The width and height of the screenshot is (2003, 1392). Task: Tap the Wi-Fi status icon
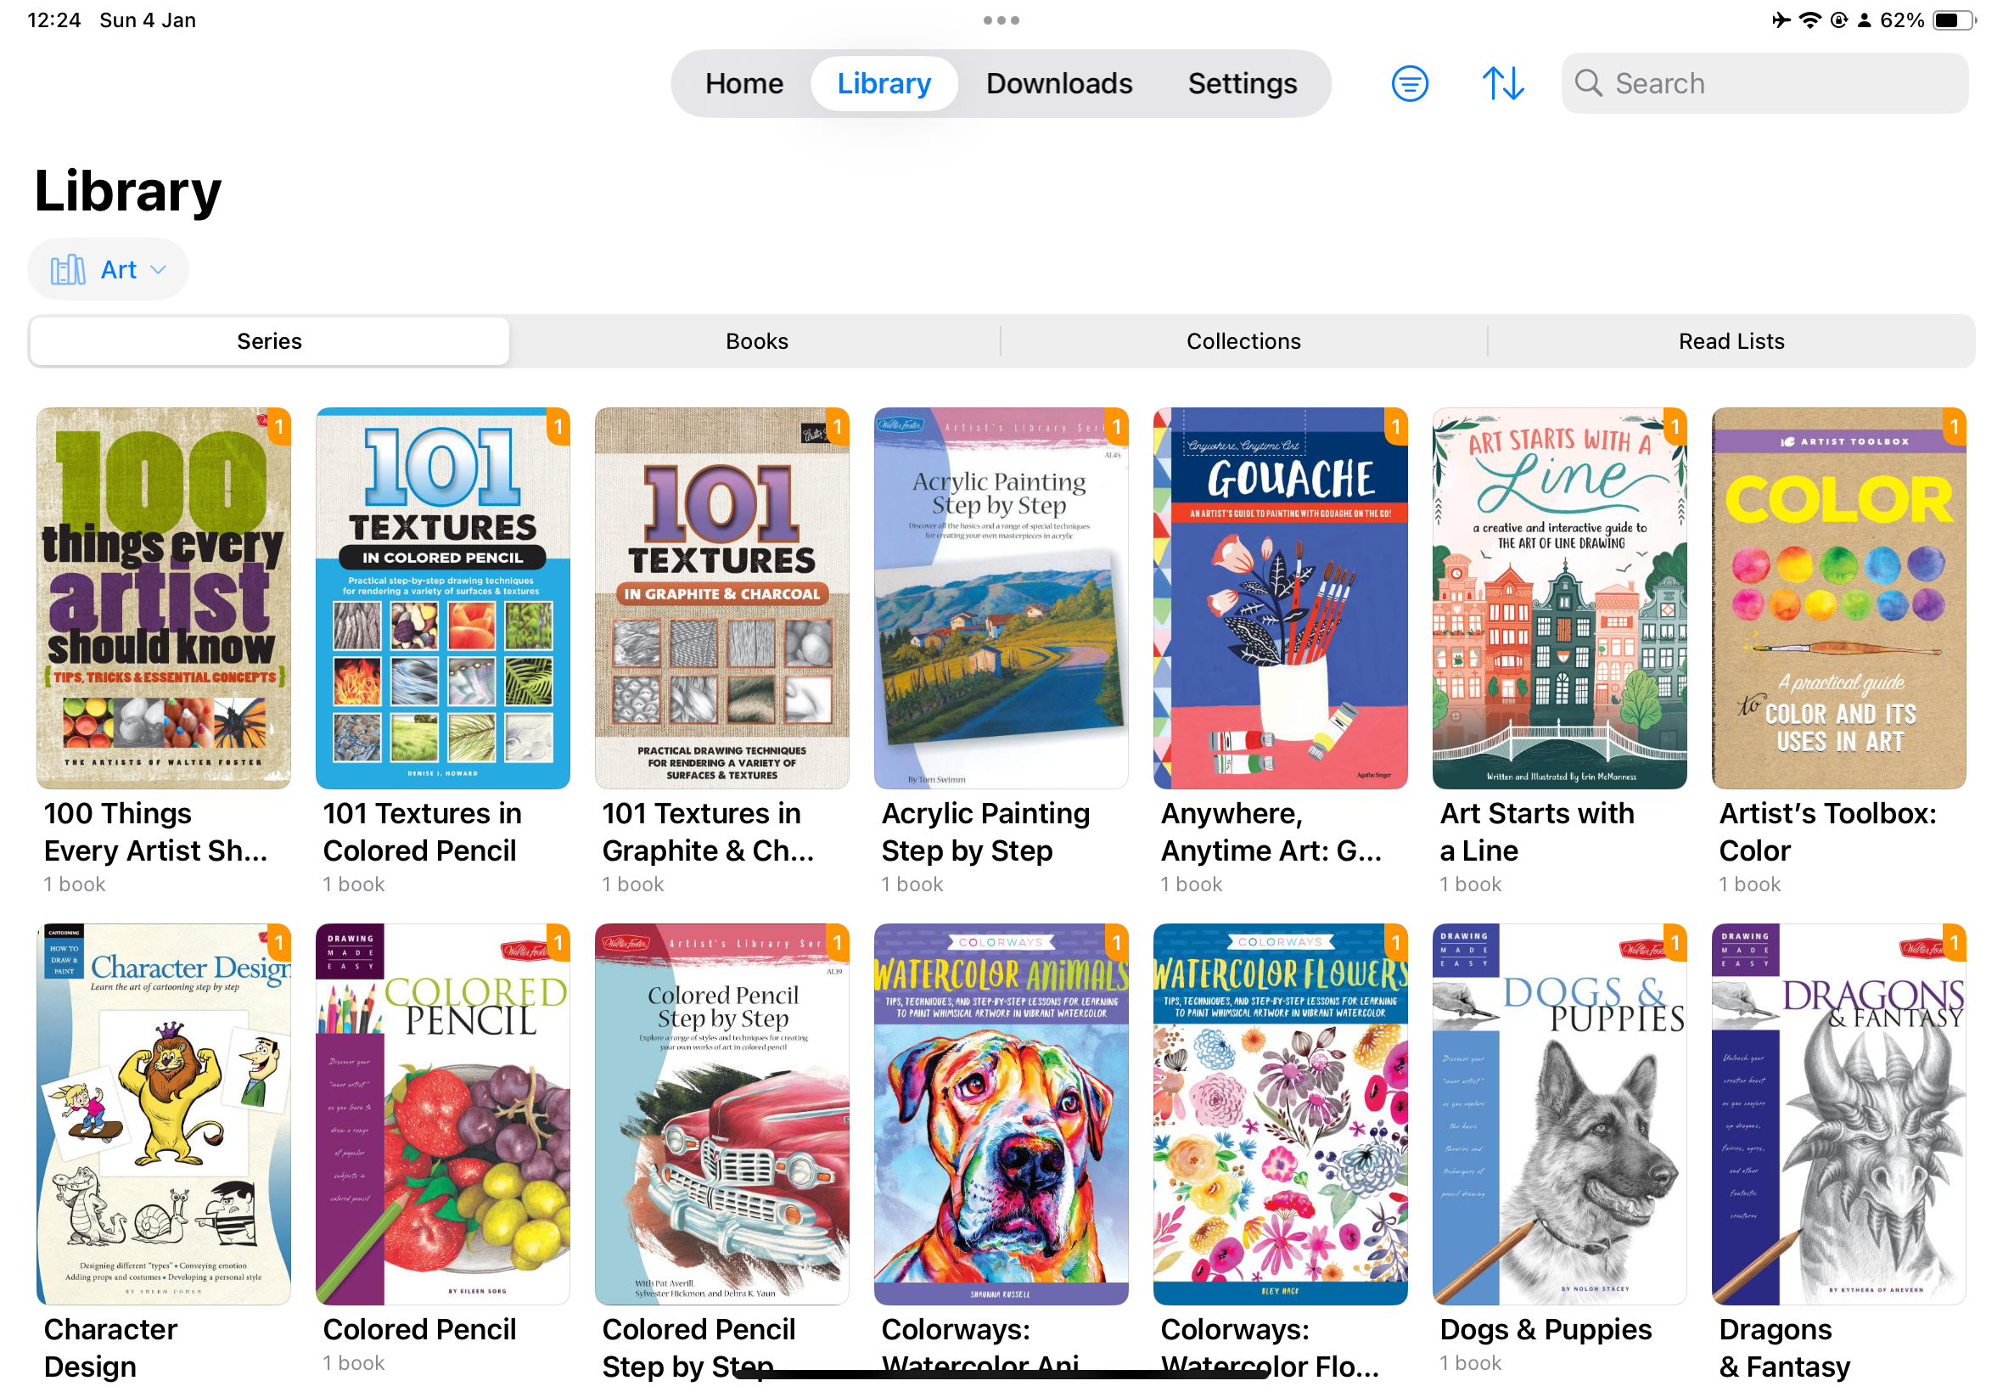pos(1809,20)
